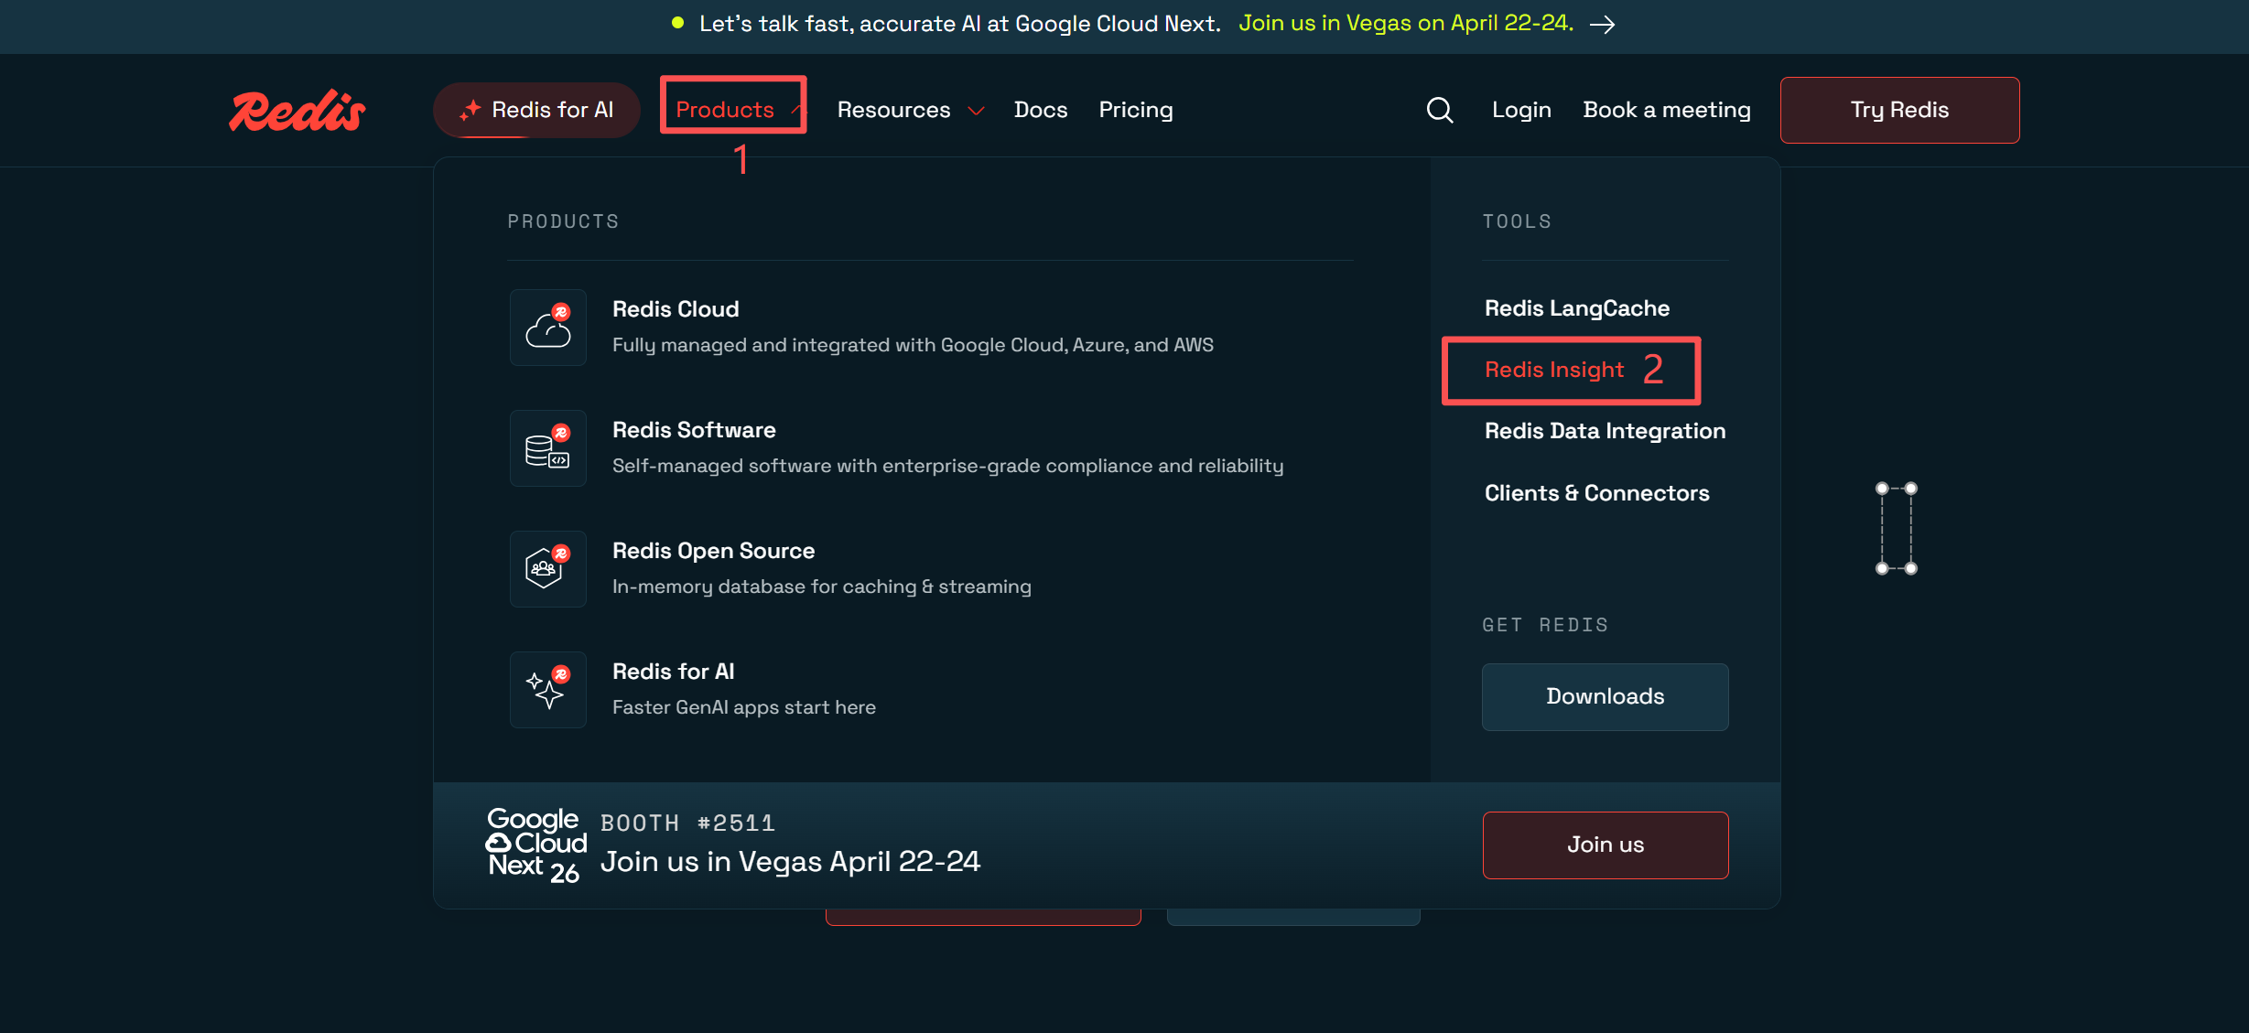Go to the Pricing page
The height and width of the screenshot is (1033, 2249).
click(1135, 110)
